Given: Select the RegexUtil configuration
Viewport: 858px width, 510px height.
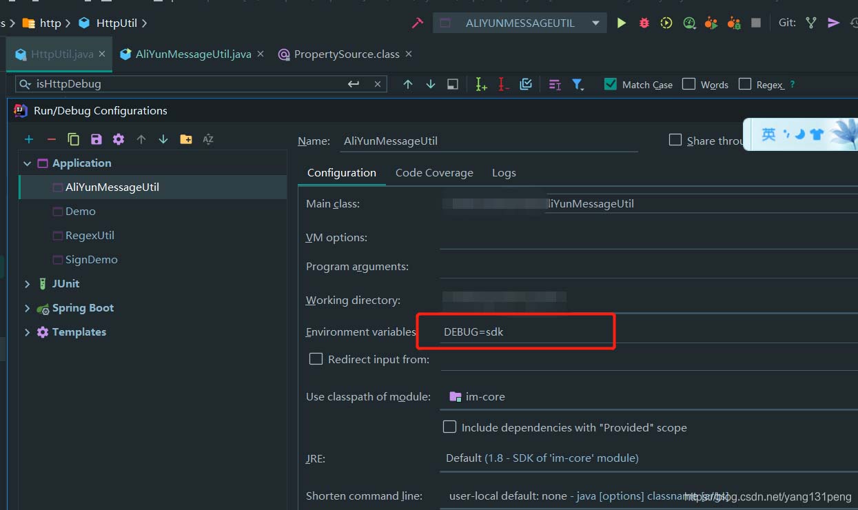Looking at the screenshot, I should pos(90,236).
